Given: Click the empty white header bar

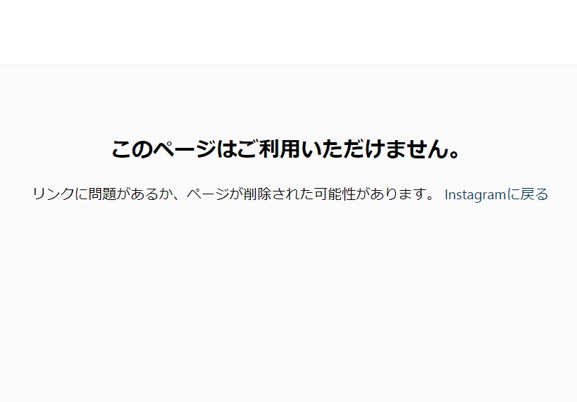Looking at the screenshot, I should pos(289,32).
